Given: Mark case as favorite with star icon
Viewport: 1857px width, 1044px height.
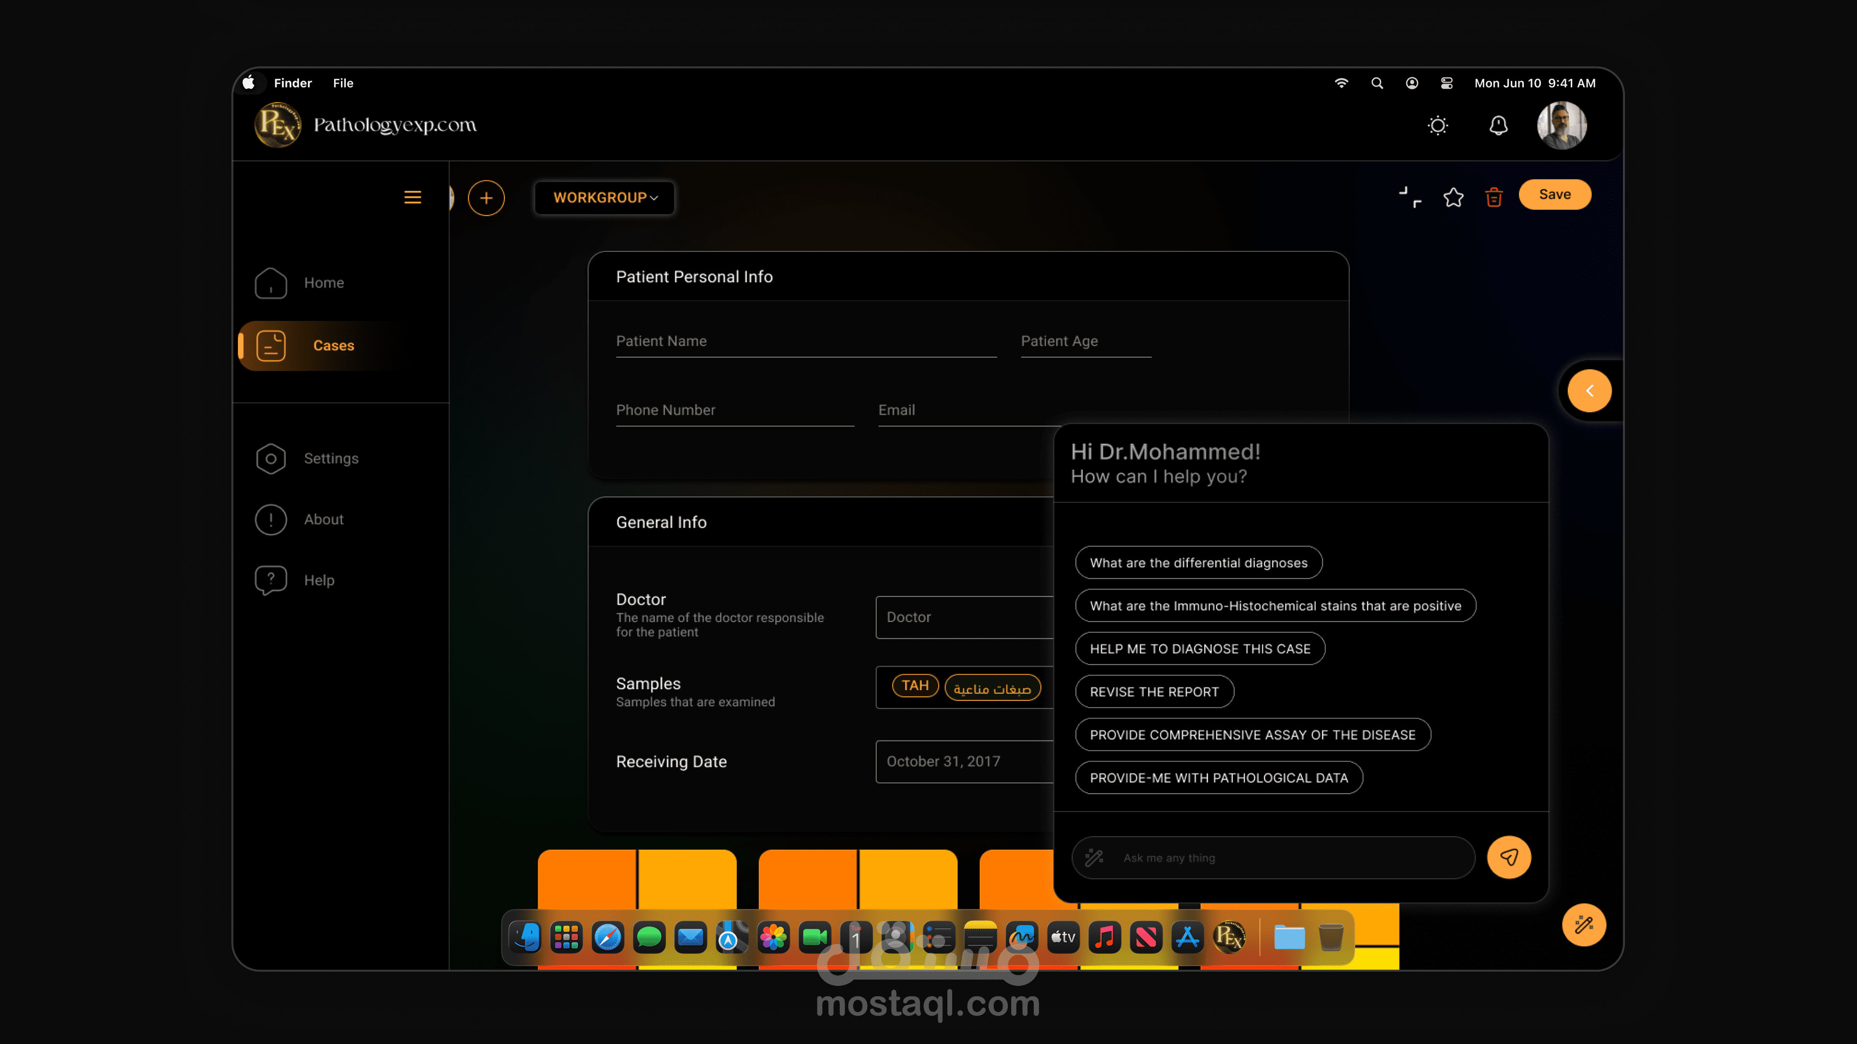Looking at the screenshot, I should (x=1453, y=197).
